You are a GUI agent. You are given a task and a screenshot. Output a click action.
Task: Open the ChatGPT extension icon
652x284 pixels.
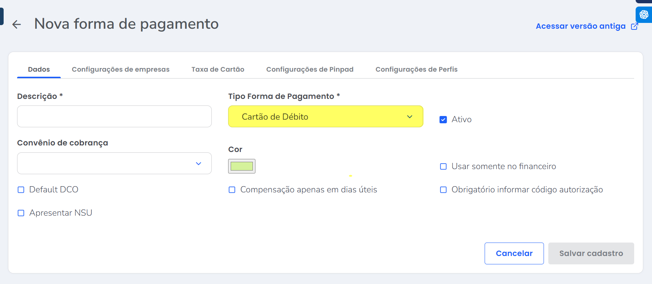pos(644,15)
